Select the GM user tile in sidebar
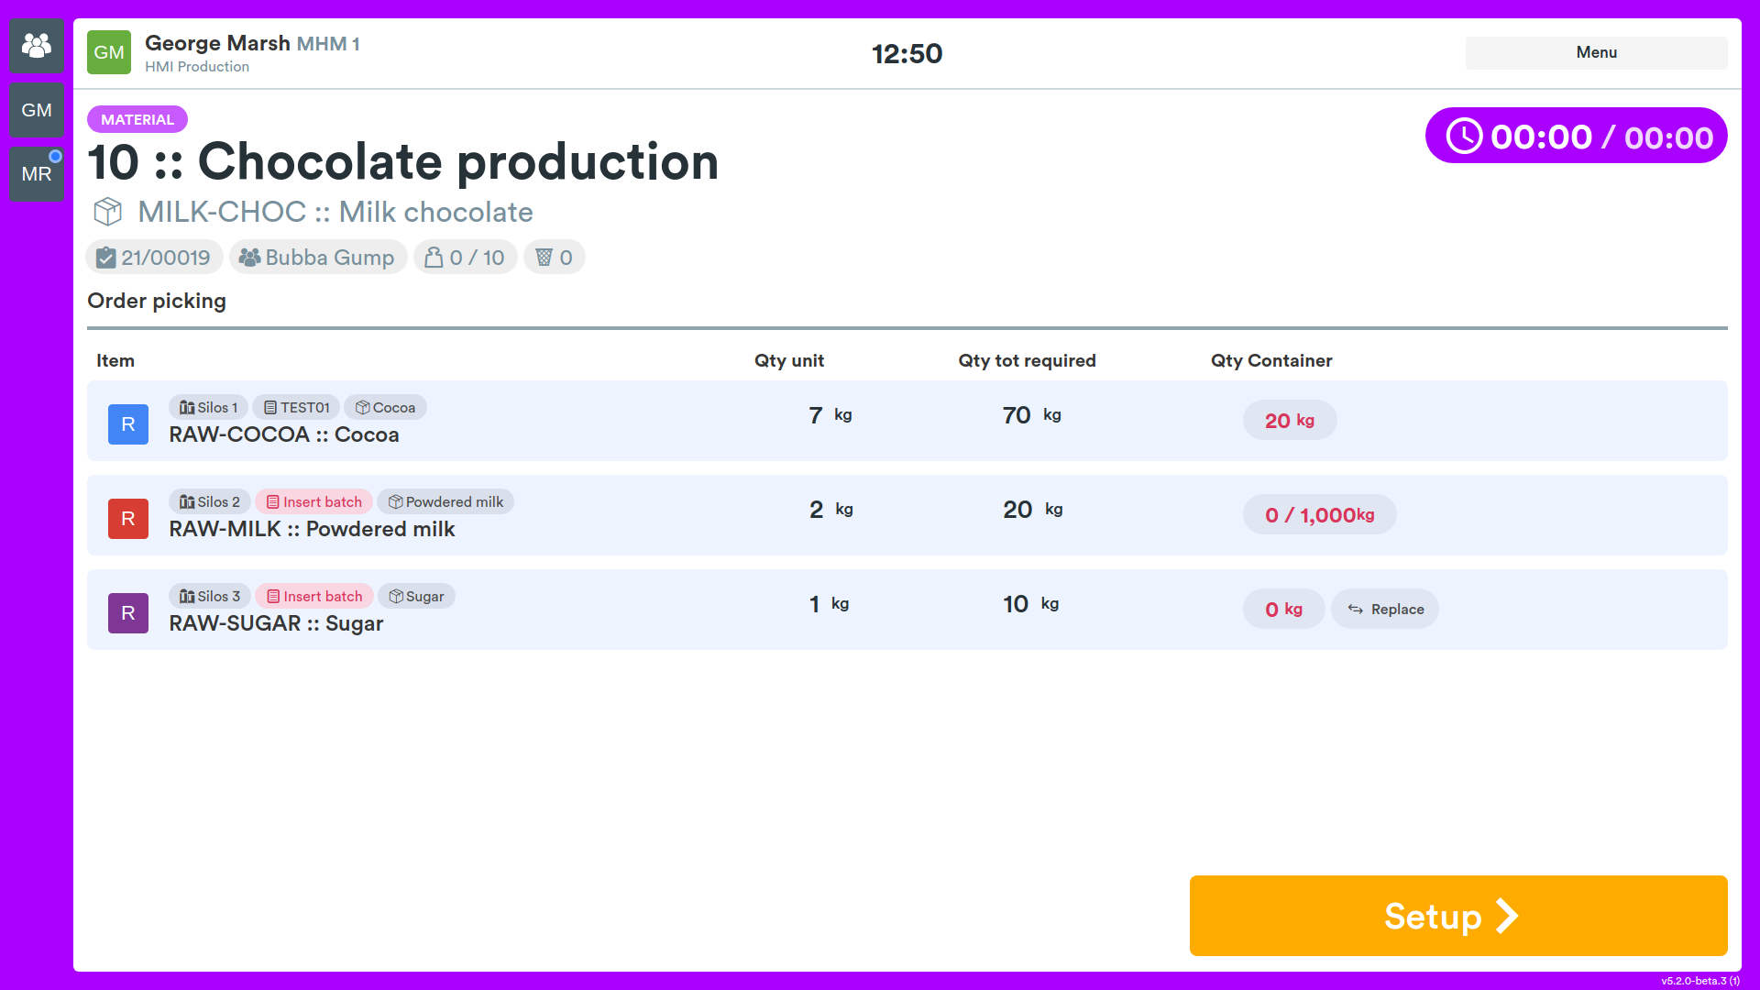 pos(37,110)
